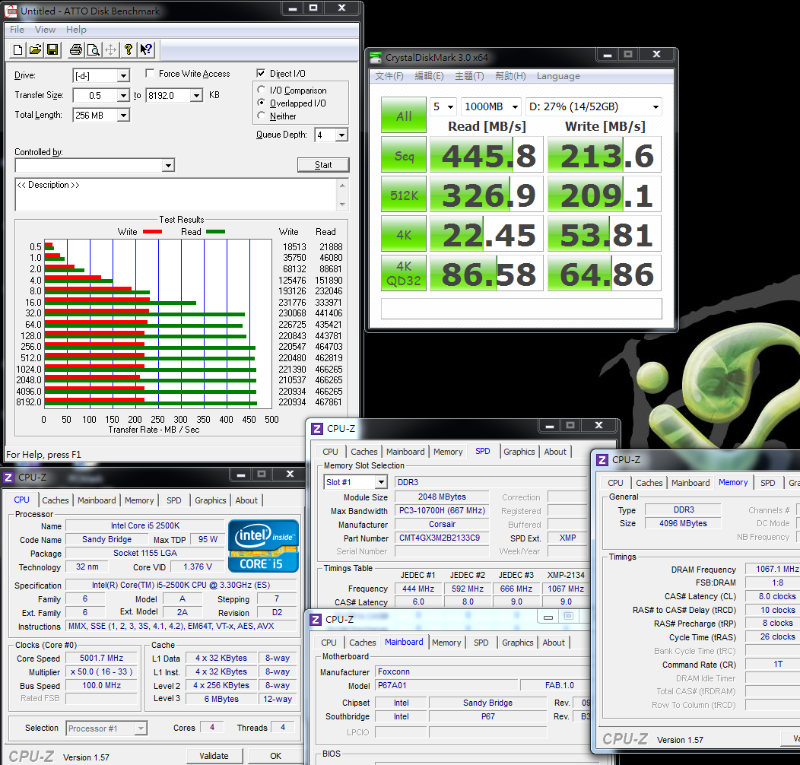Click the yellow question mark About icon
The height and width of the screenshot is (765, 800).
pos(129,50)
